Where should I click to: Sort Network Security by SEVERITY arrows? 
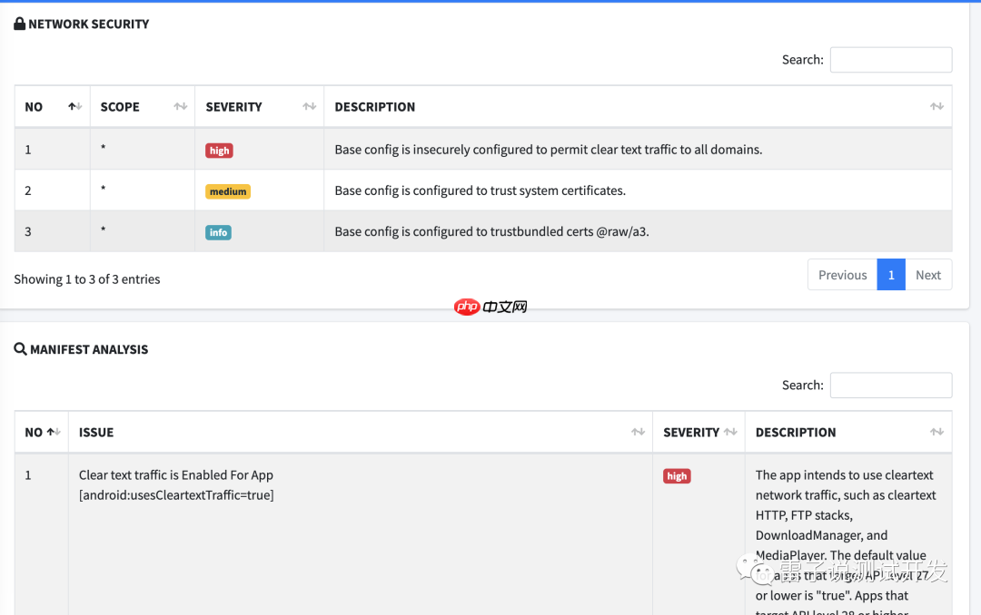[x=309, y=107]
